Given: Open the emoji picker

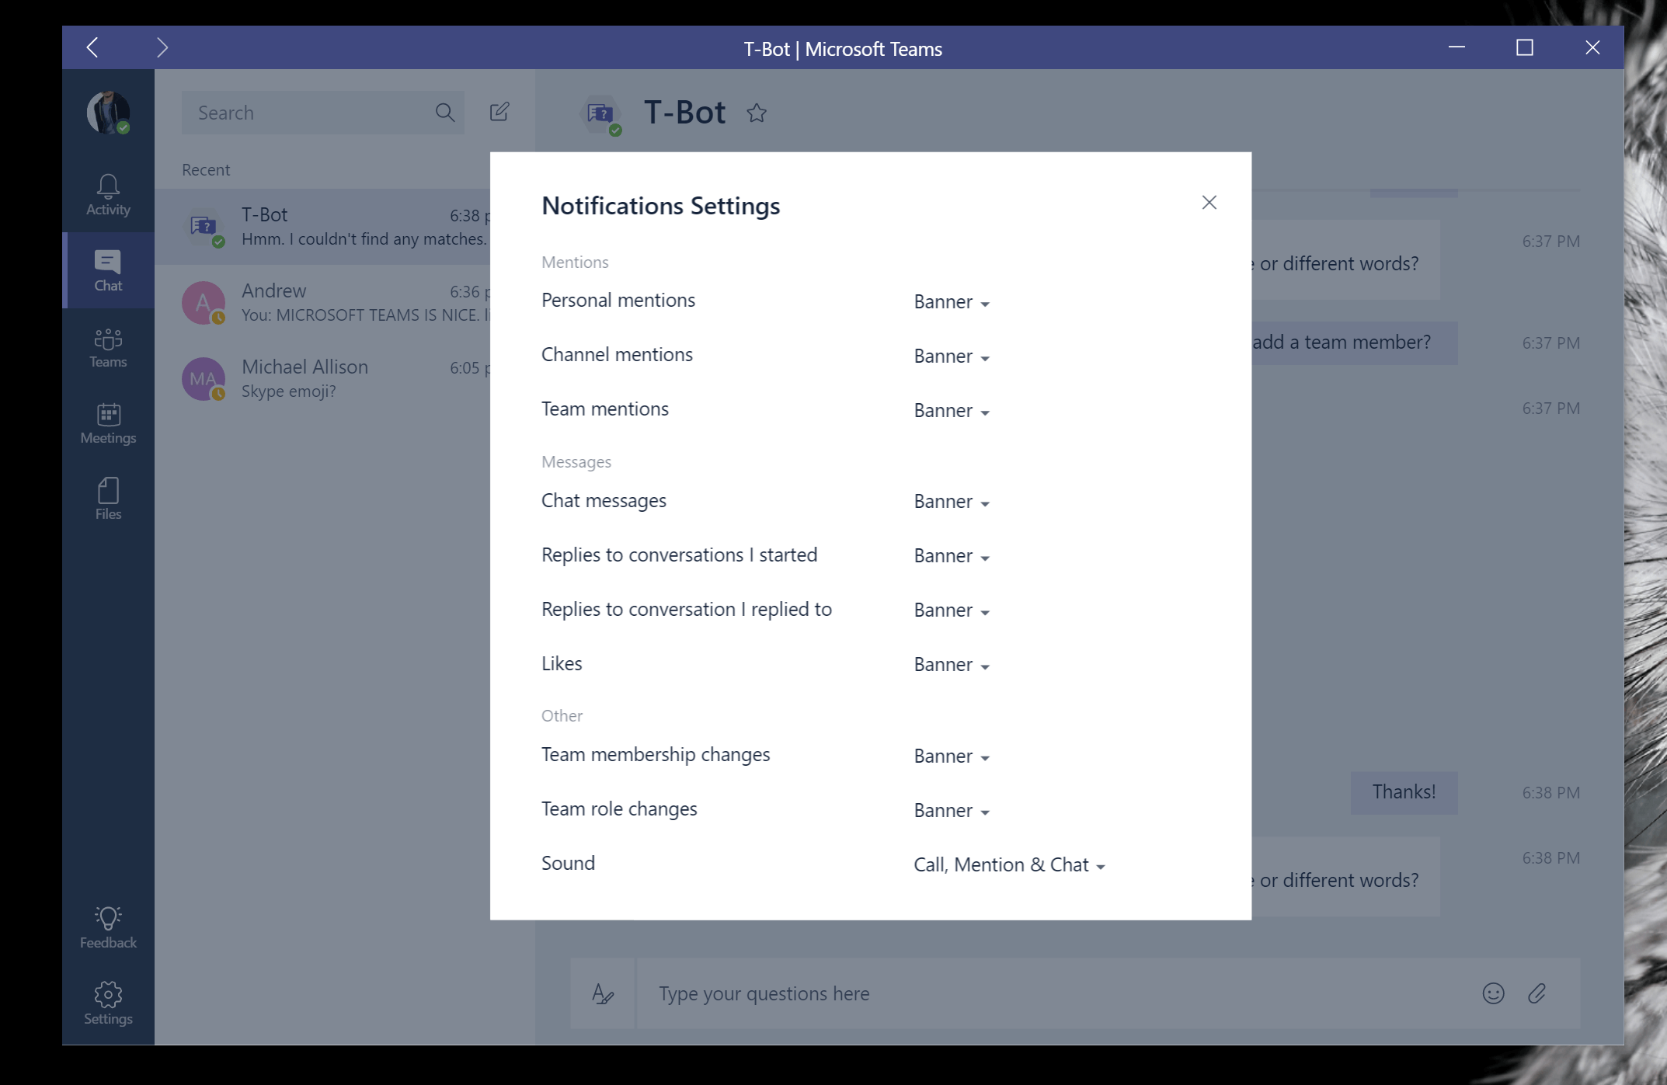Looking at the screenshot, I should [x=1493, y=993].
